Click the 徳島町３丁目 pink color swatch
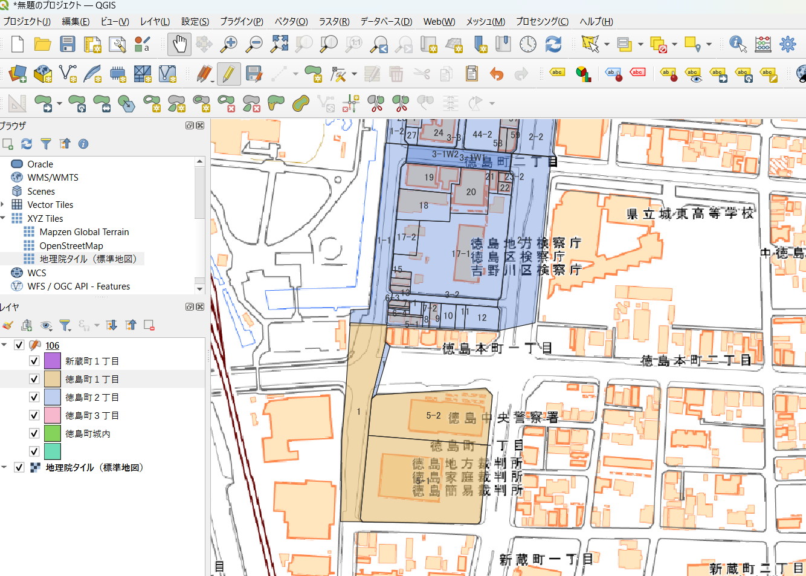Viewport: 806px width, 576px height. click(53, 415)
